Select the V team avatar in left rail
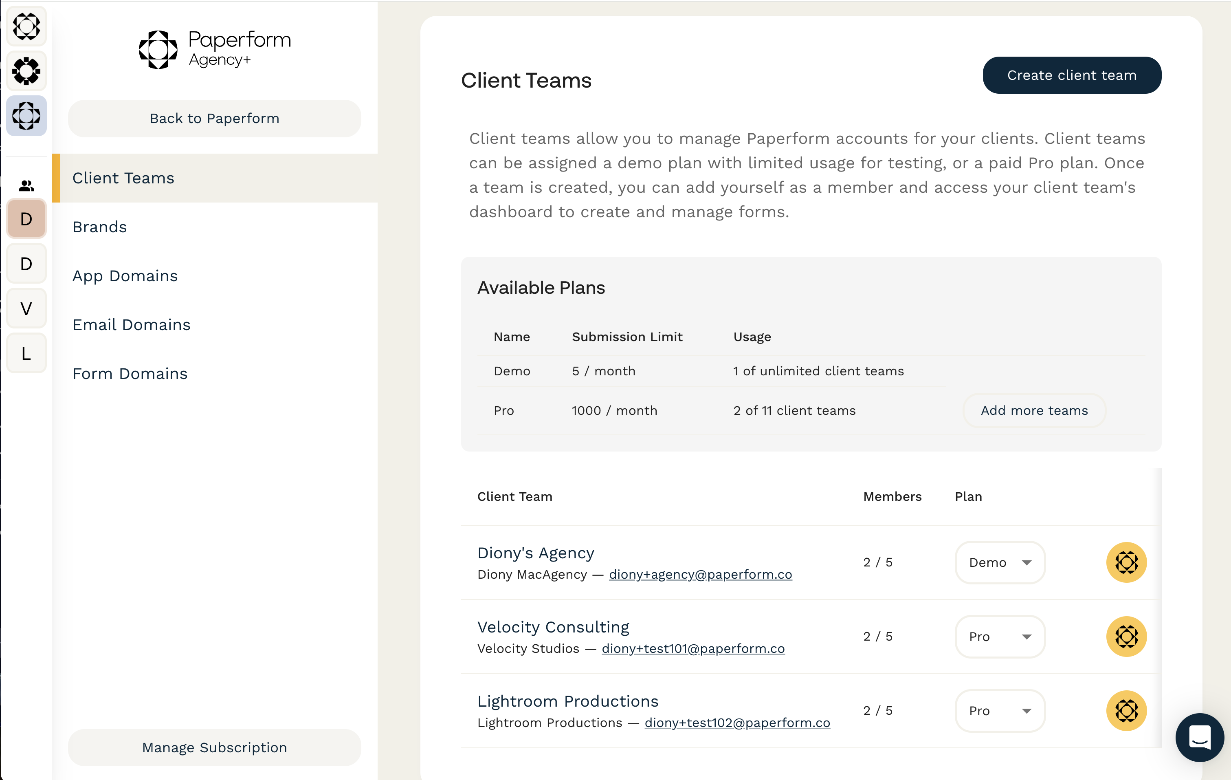This screenshot has height=780, width=1231. click(x=26, y=308)
